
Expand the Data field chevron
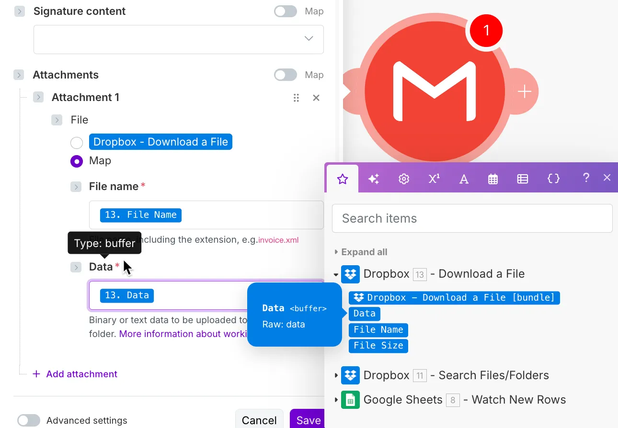point(76,267)
